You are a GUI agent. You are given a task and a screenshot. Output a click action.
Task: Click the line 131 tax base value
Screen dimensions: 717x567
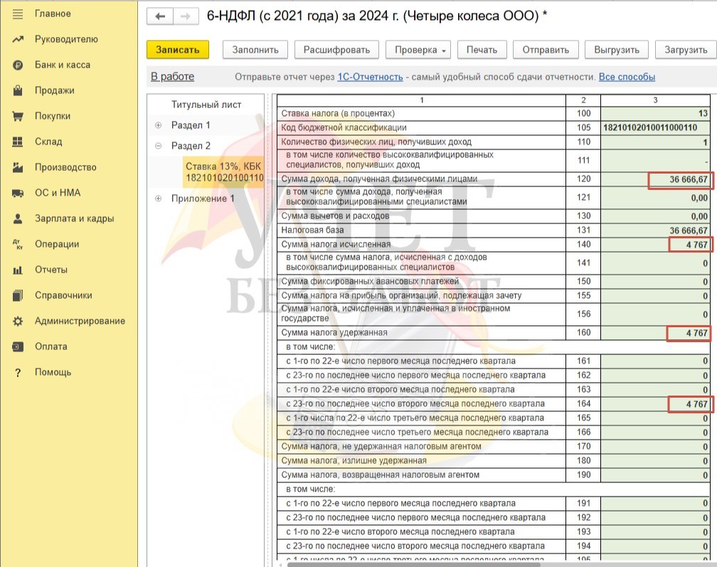[x=655, y=230]
